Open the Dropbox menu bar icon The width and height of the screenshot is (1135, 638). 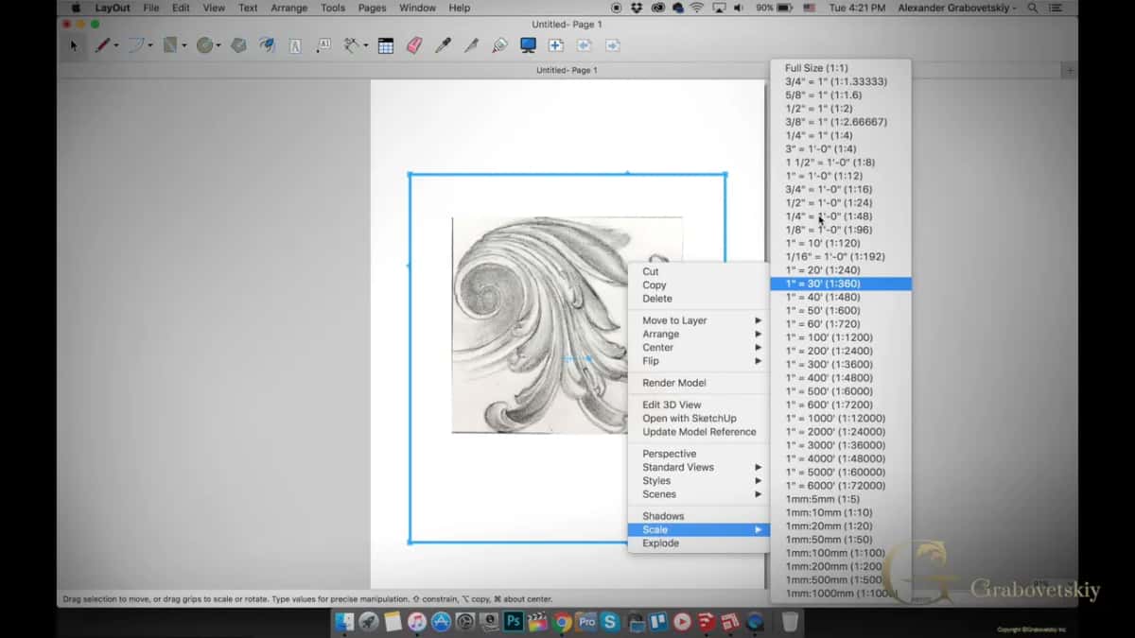[x=638, y=8]
